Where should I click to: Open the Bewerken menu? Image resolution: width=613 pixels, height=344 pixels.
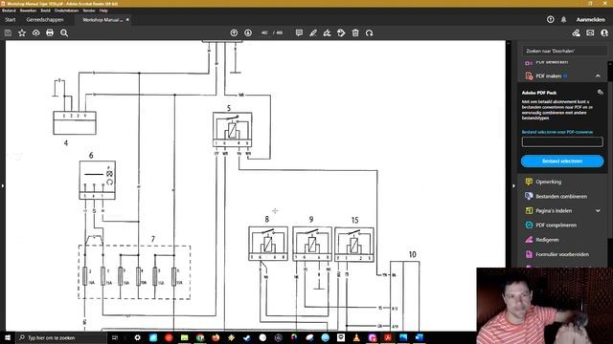coord(28,11)
